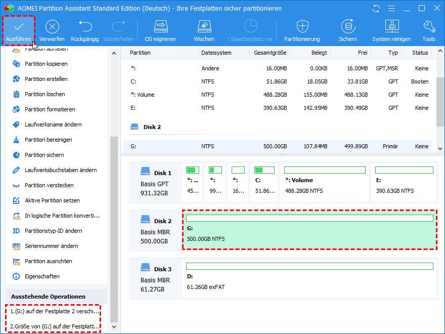
Task: Open Partitionstyp-ID ändern option
Action: click(x=54, y=231)
